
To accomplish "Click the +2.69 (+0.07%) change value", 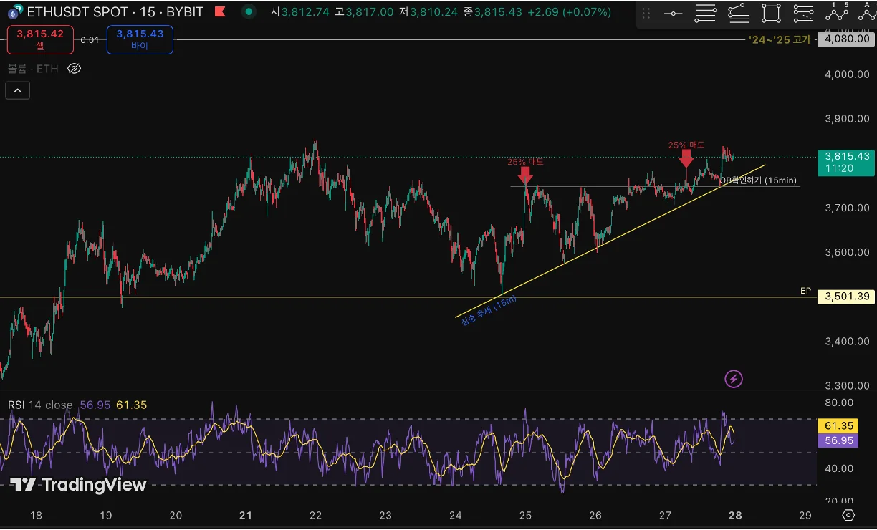I will coord(570,12).
